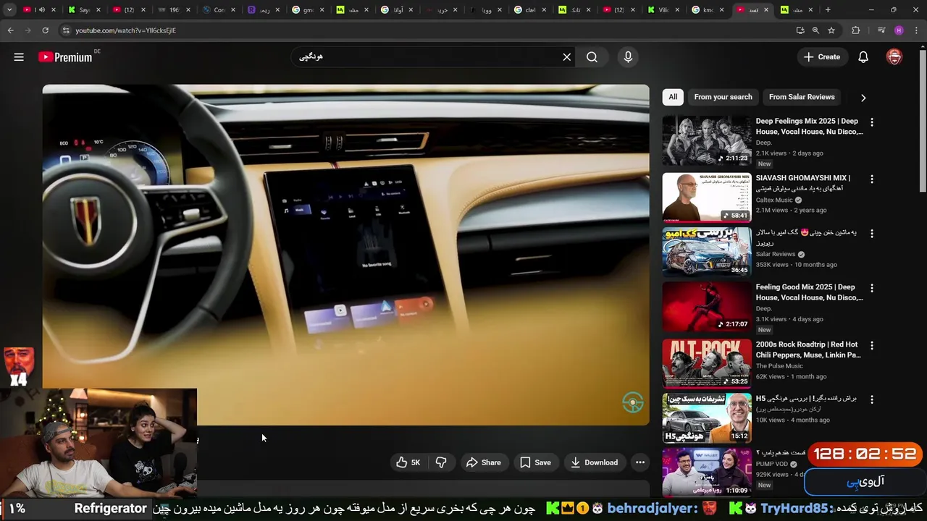Select the From your search chip
The width and height of the screenshot is (927, 521).
point(723,97)
